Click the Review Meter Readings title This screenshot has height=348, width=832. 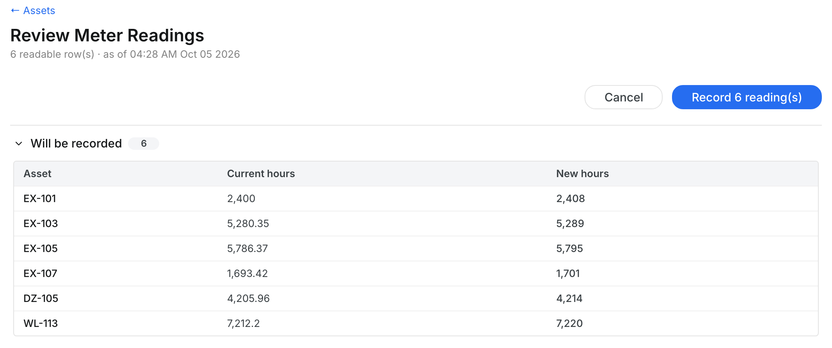tap(107, 36)
